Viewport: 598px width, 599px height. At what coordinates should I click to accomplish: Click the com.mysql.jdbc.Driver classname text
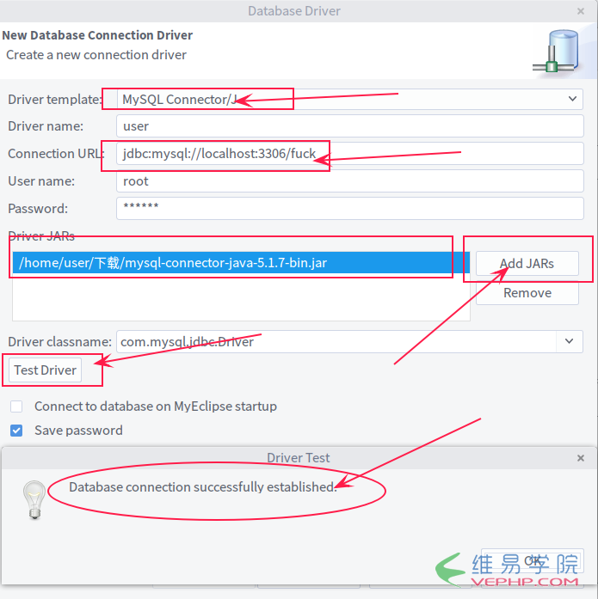tap(187, 341)
